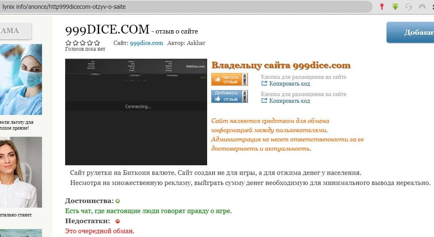Click the gray circular extension icon
This screenshot has height=237, width=434.
click(x=409, y=7)
